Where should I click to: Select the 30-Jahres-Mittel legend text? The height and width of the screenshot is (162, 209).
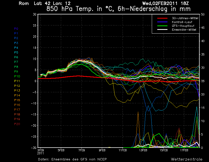185,18
